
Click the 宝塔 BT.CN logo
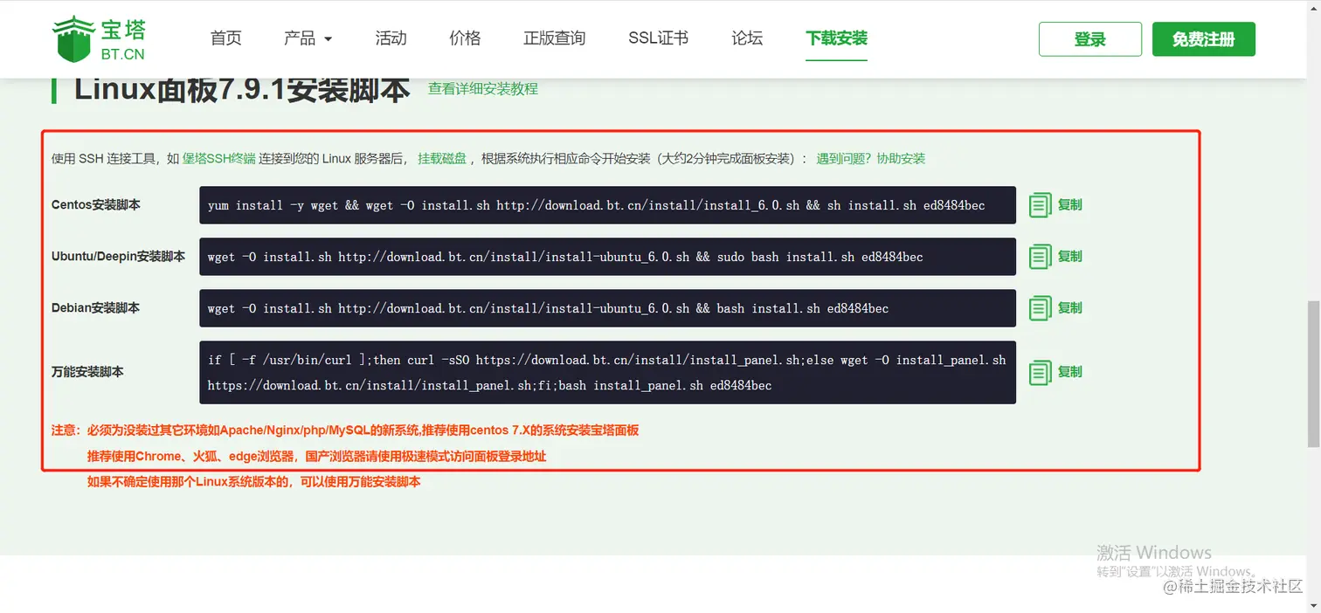[x=99, y=39]
